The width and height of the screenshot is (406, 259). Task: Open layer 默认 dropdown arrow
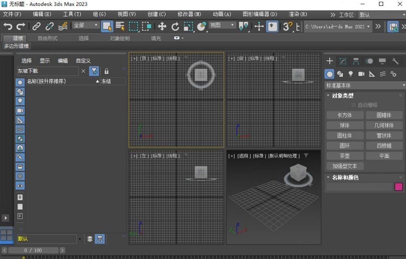click(x=79, y=239)
